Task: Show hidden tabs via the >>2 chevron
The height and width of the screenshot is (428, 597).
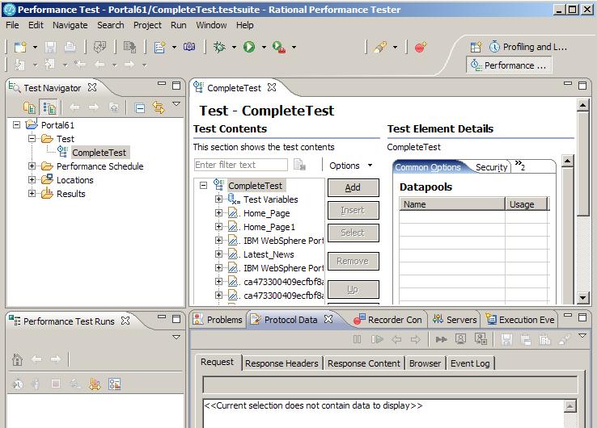Action: click(x=519, y=165)
